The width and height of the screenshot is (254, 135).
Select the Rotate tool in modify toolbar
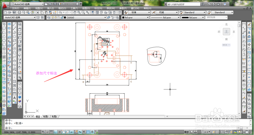coord(249,49)
